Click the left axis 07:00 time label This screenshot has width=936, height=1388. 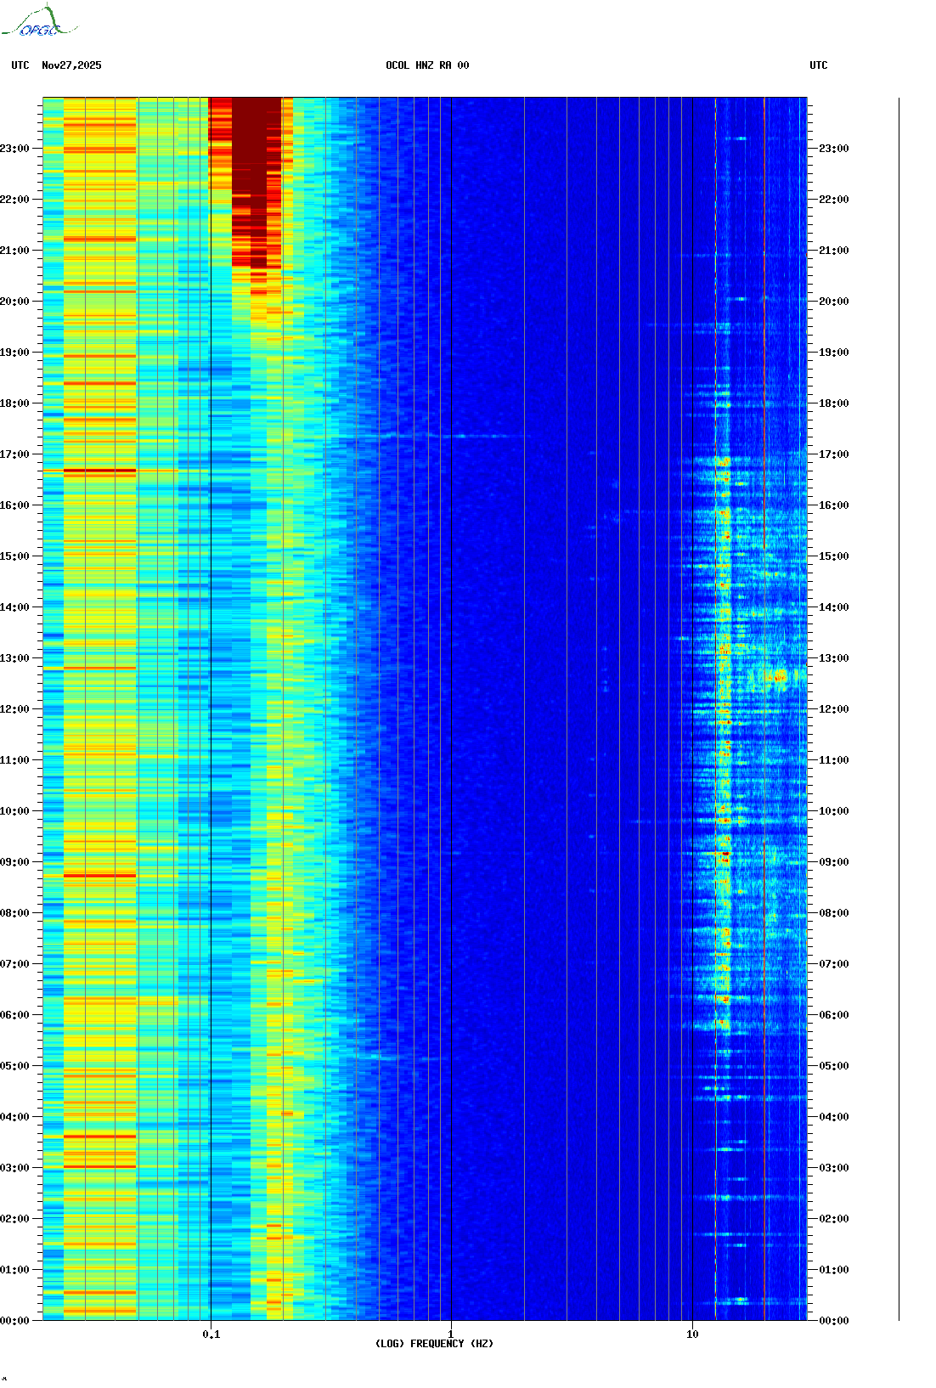point(14,964)
